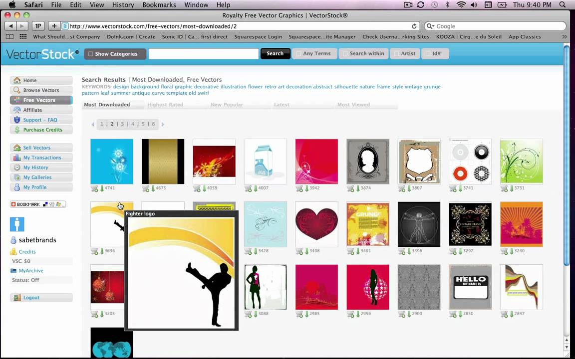Open the History menu in menu bar
Image resolution: width=575 pixels, height=359 pixels.
coord(123,5)
